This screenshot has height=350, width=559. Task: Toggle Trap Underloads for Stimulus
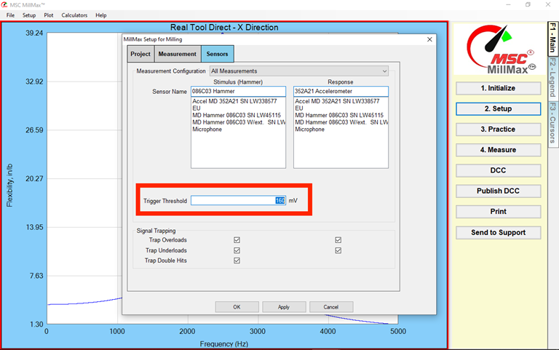coord(237,250)
